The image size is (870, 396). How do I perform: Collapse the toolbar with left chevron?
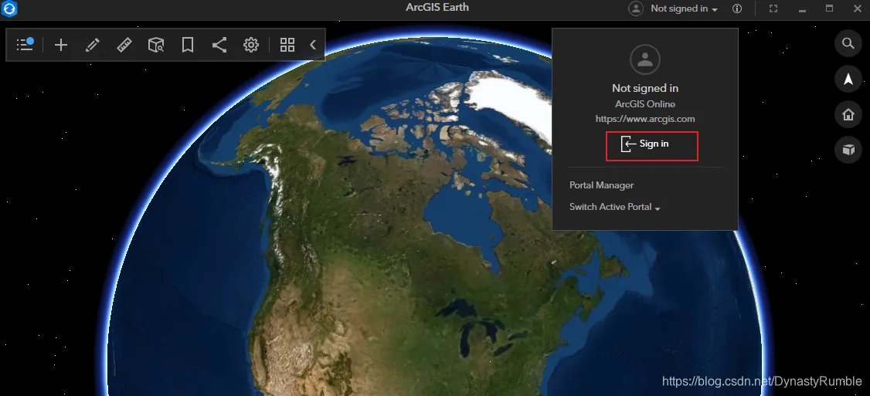(313, 45)
